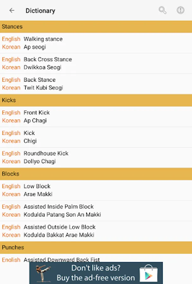The width and height of the screenshot is (192, 284).
Task: Select the Punches section header
Action: pyautogui.click(x=96, y=247)
